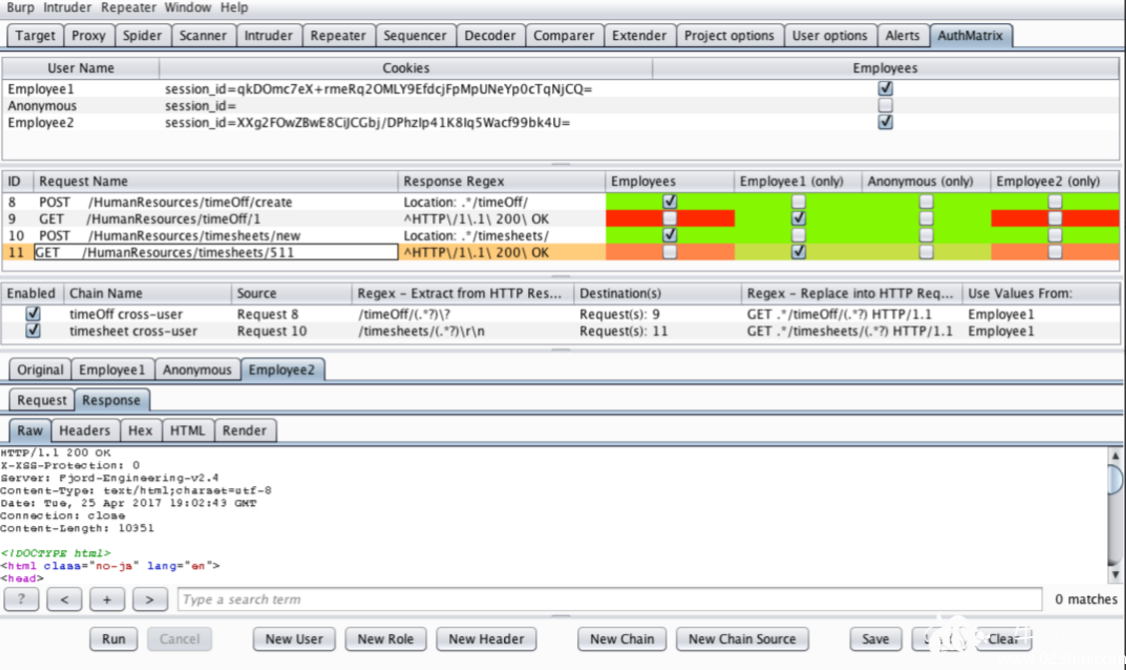Click the response pane scroll up arrow

pos(1115,455)
